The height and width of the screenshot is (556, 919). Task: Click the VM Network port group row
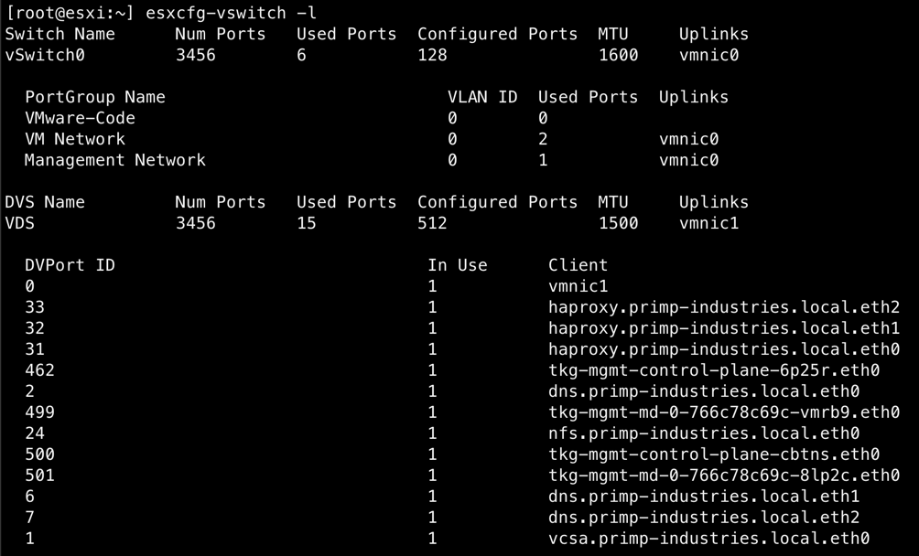coord(76,139)
